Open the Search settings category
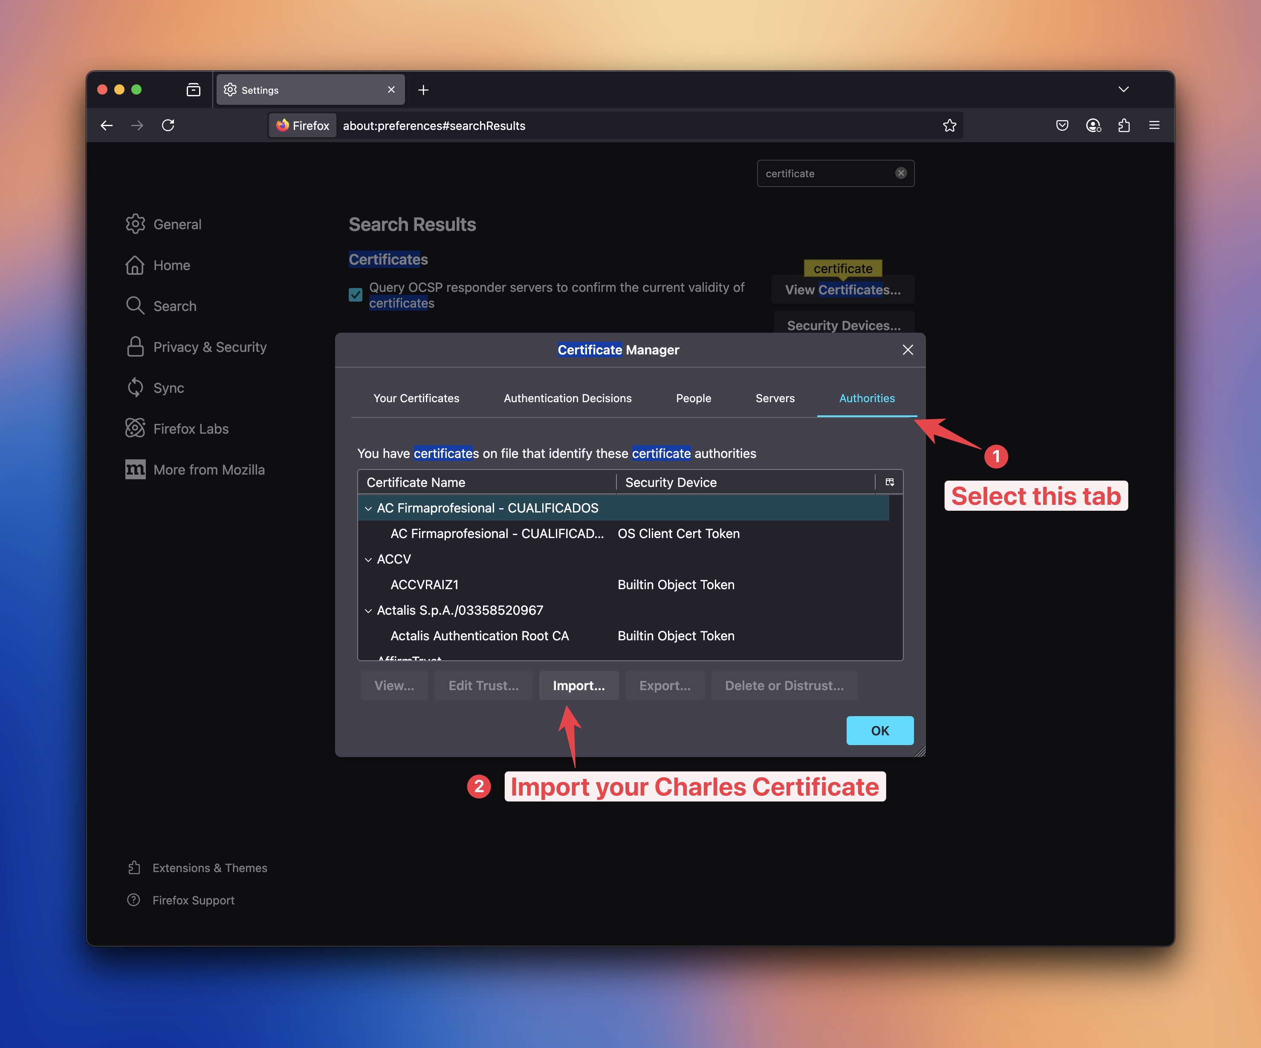The height and width of the screenshot is (1048, 1261). coord(162,306)
